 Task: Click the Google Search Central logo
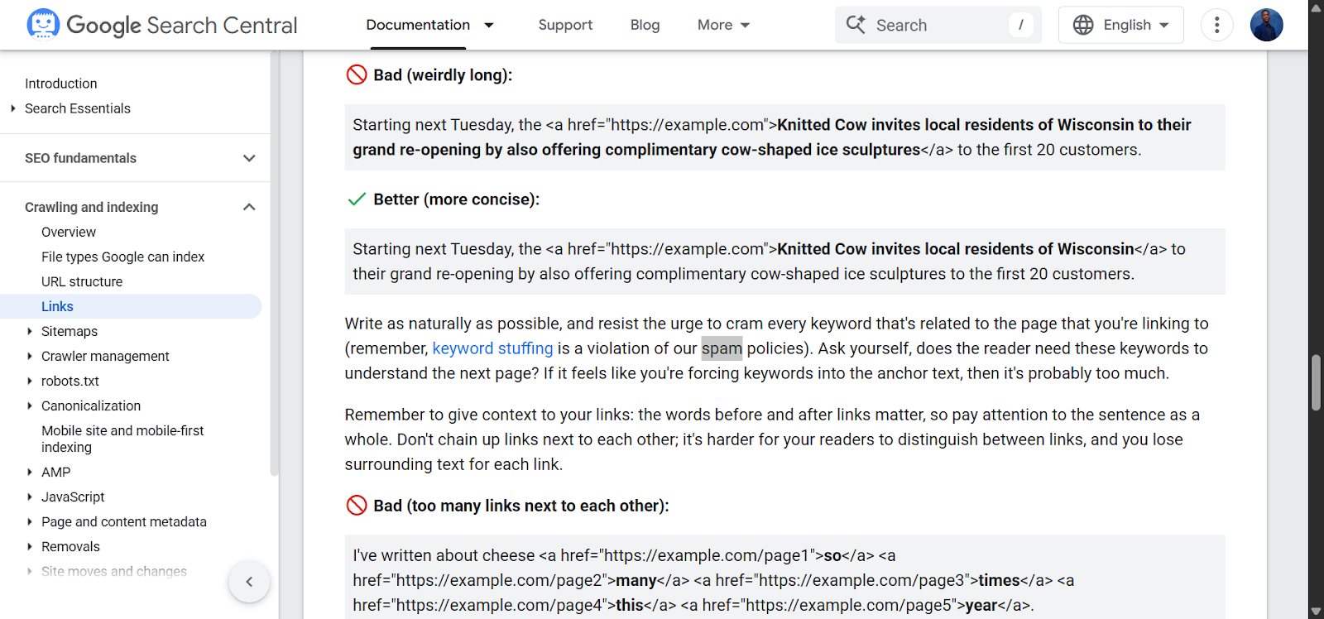161,25
